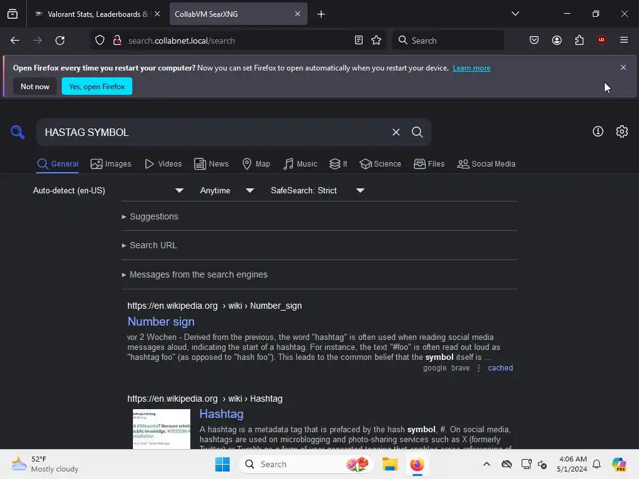The height and width of the screenshot is (479, 639).
Task: Switch to the Videos category
Action: point(163,164)
